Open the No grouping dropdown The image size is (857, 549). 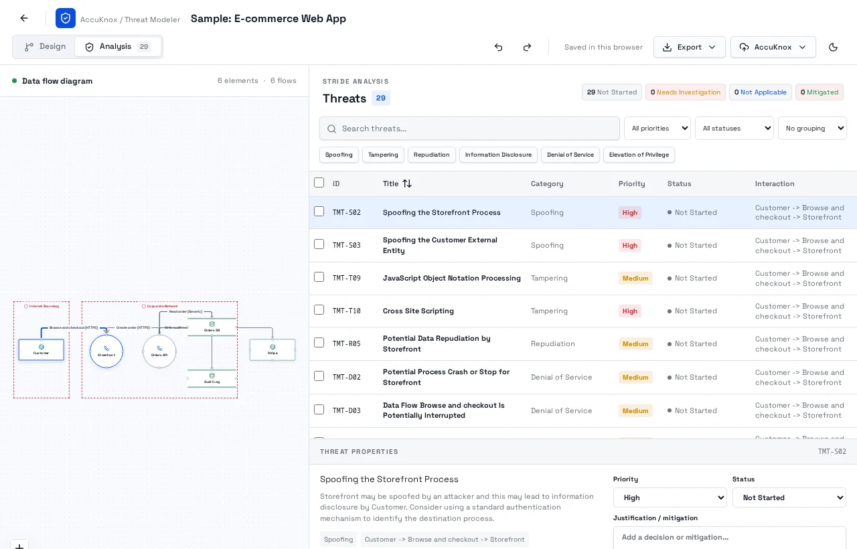(812, 128)
